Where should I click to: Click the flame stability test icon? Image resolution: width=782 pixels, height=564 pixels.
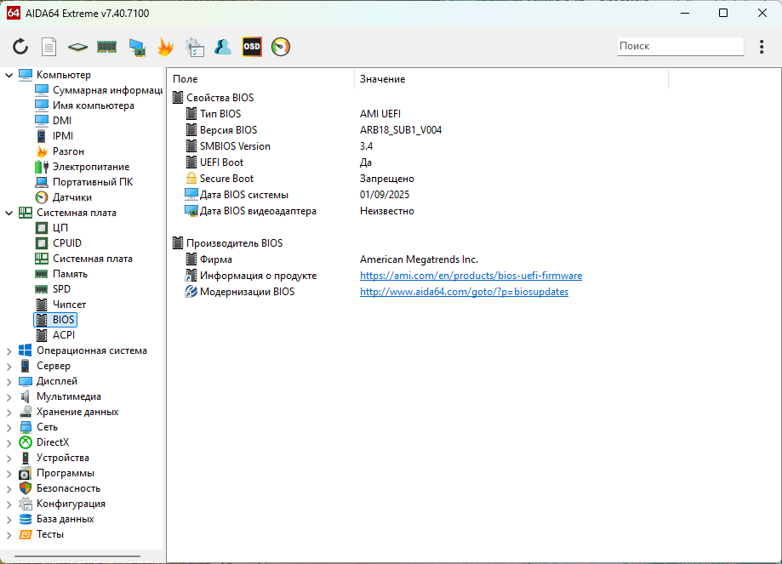click(165, 47)
